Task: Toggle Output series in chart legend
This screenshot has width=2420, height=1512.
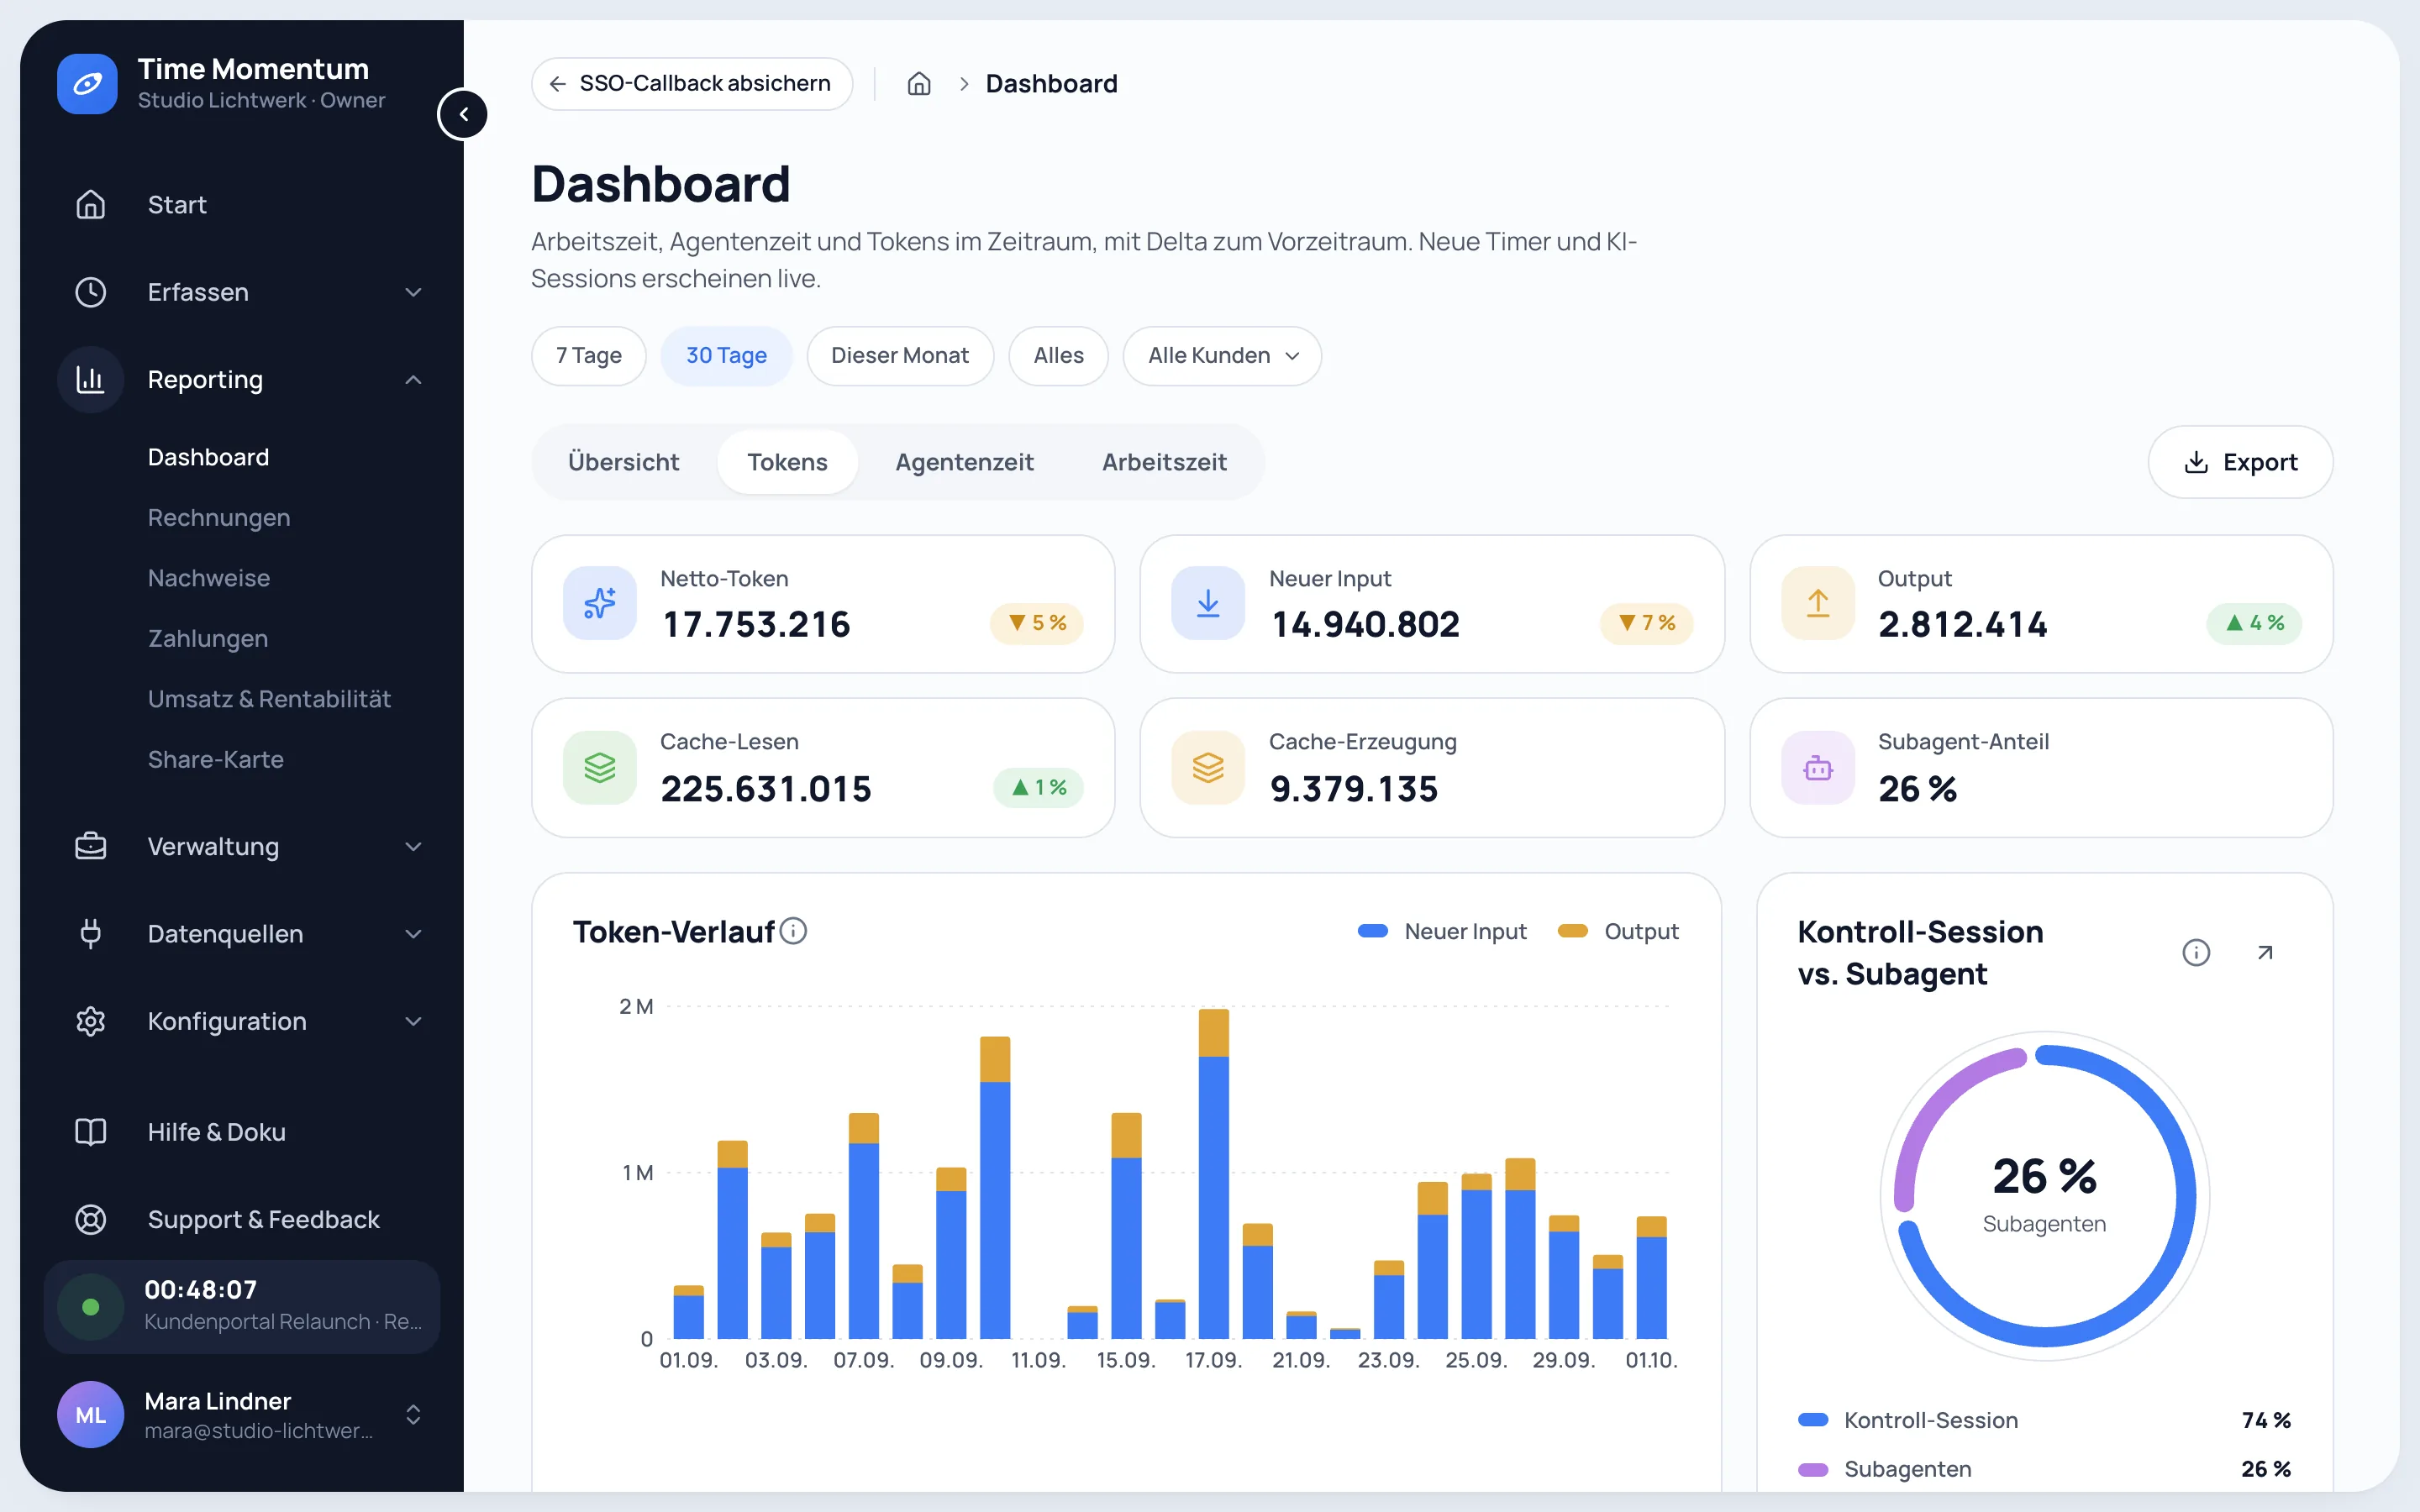Action: 1618,931
